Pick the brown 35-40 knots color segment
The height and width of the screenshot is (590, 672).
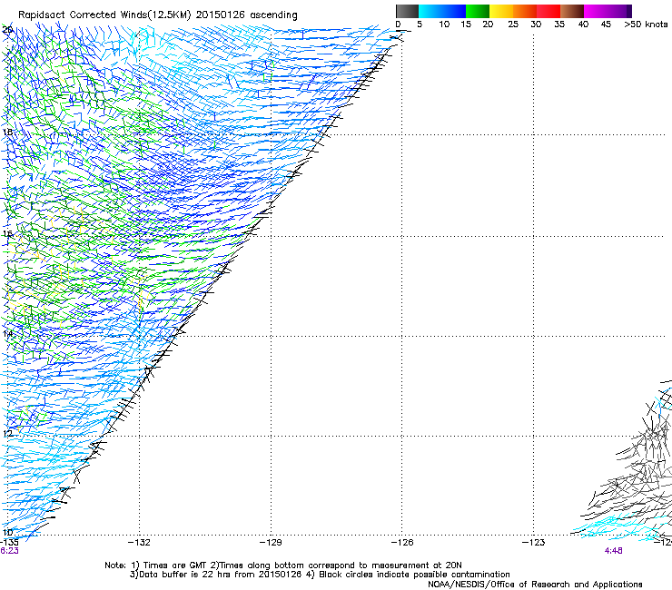572,11
